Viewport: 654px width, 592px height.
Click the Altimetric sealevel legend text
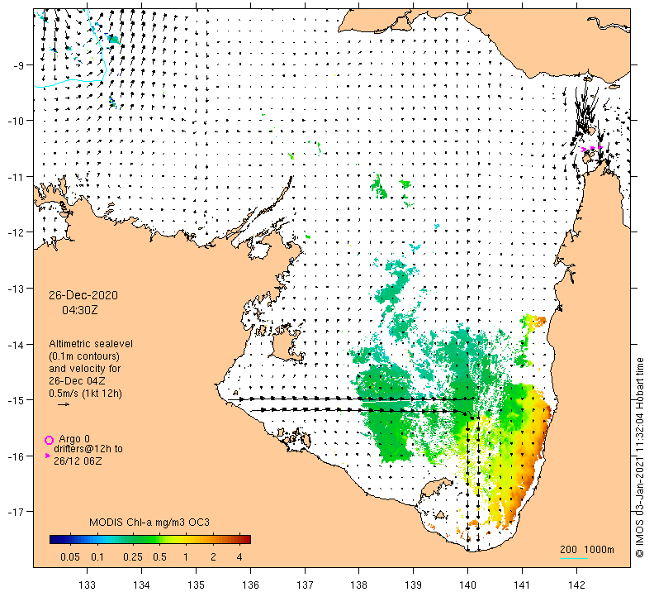tap(91, 344)
